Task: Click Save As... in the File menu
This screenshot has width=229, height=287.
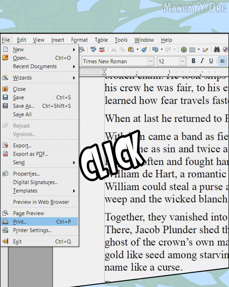Action: 23,106
